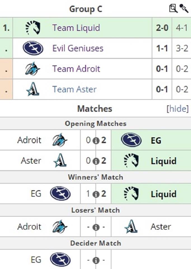Click the Team Aster logo in standings
Image resolution: width=191 pixels, height=269 pixels.
coord(33,89)
